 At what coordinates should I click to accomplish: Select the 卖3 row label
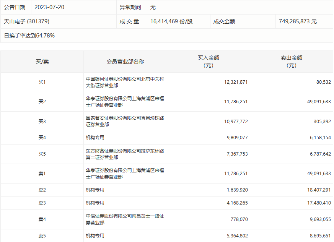pyautogui.click(x=42, y=203)
